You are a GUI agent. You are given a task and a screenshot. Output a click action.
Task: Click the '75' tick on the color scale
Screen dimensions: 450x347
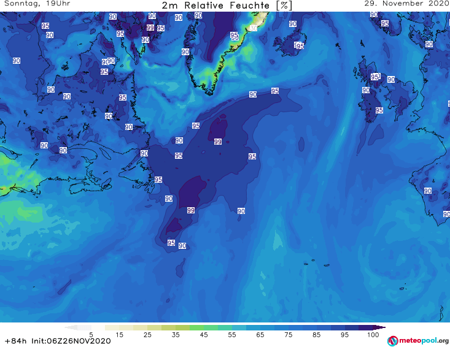pos(289,335)
